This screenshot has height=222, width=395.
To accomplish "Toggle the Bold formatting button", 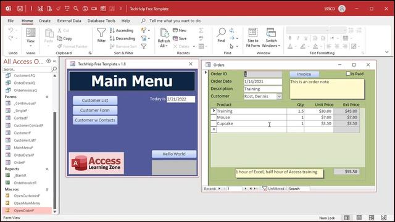I will [x=290, y=38].
